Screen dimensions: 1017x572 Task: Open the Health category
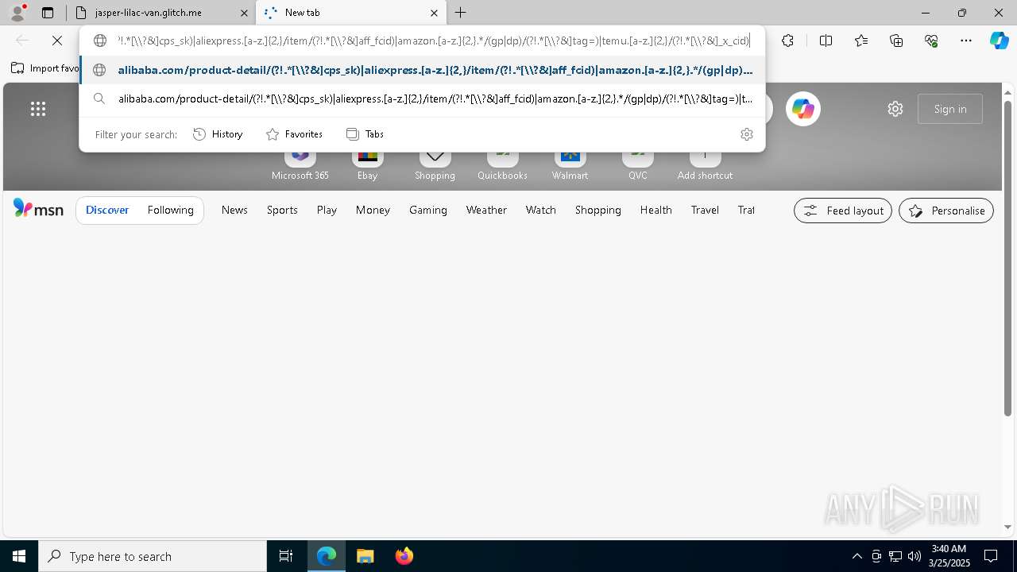tap(655, 210)
